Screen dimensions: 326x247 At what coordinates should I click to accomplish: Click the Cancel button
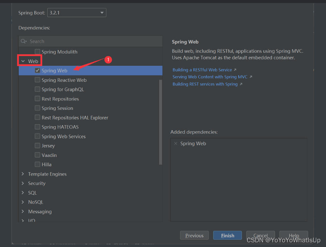point(260,235)
